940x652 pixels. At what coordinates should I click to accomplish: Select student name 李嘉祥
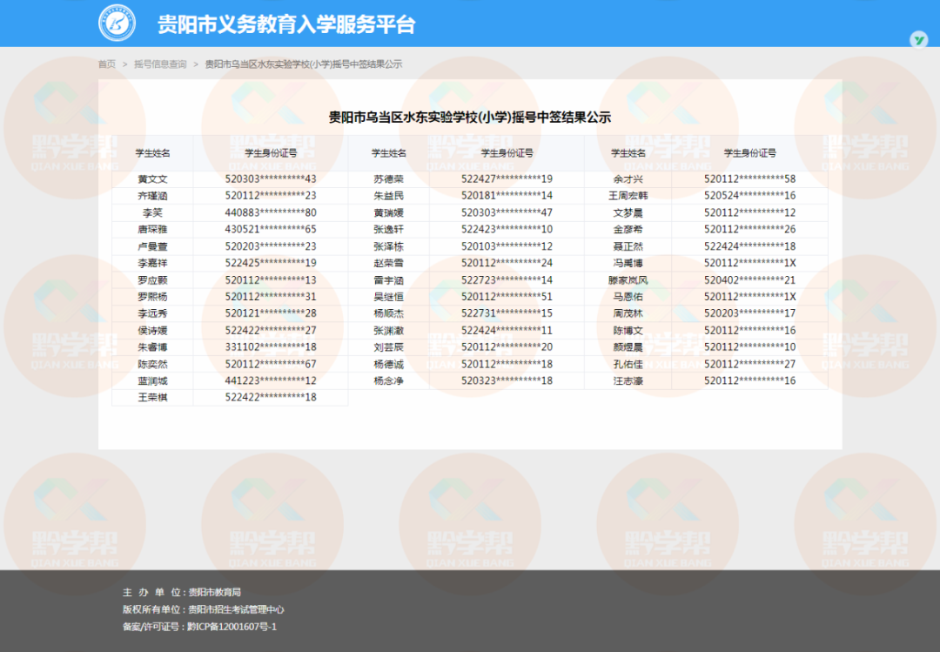point(152,263)
